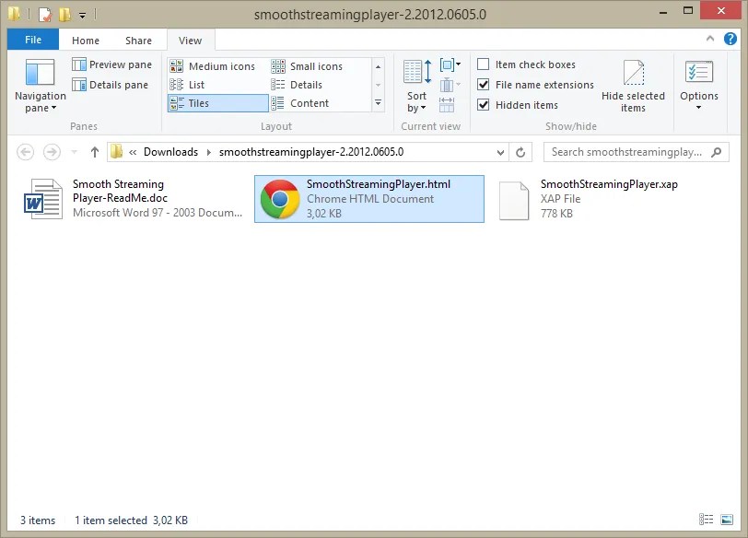
Task: Expand the layout gallery More arrow
Action: click(x=378, y=102)
